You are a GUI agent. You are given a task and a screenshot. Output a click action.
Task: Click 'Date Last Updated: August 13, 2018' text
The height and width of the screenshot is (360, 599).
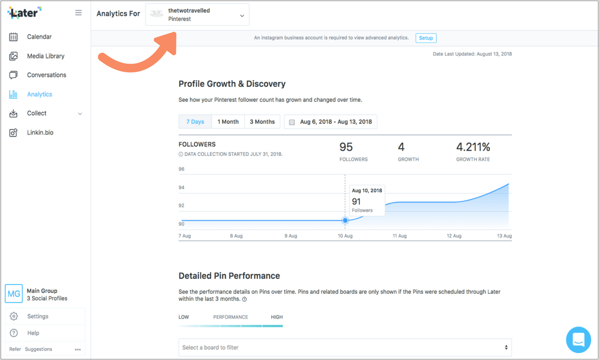[472, 54]
